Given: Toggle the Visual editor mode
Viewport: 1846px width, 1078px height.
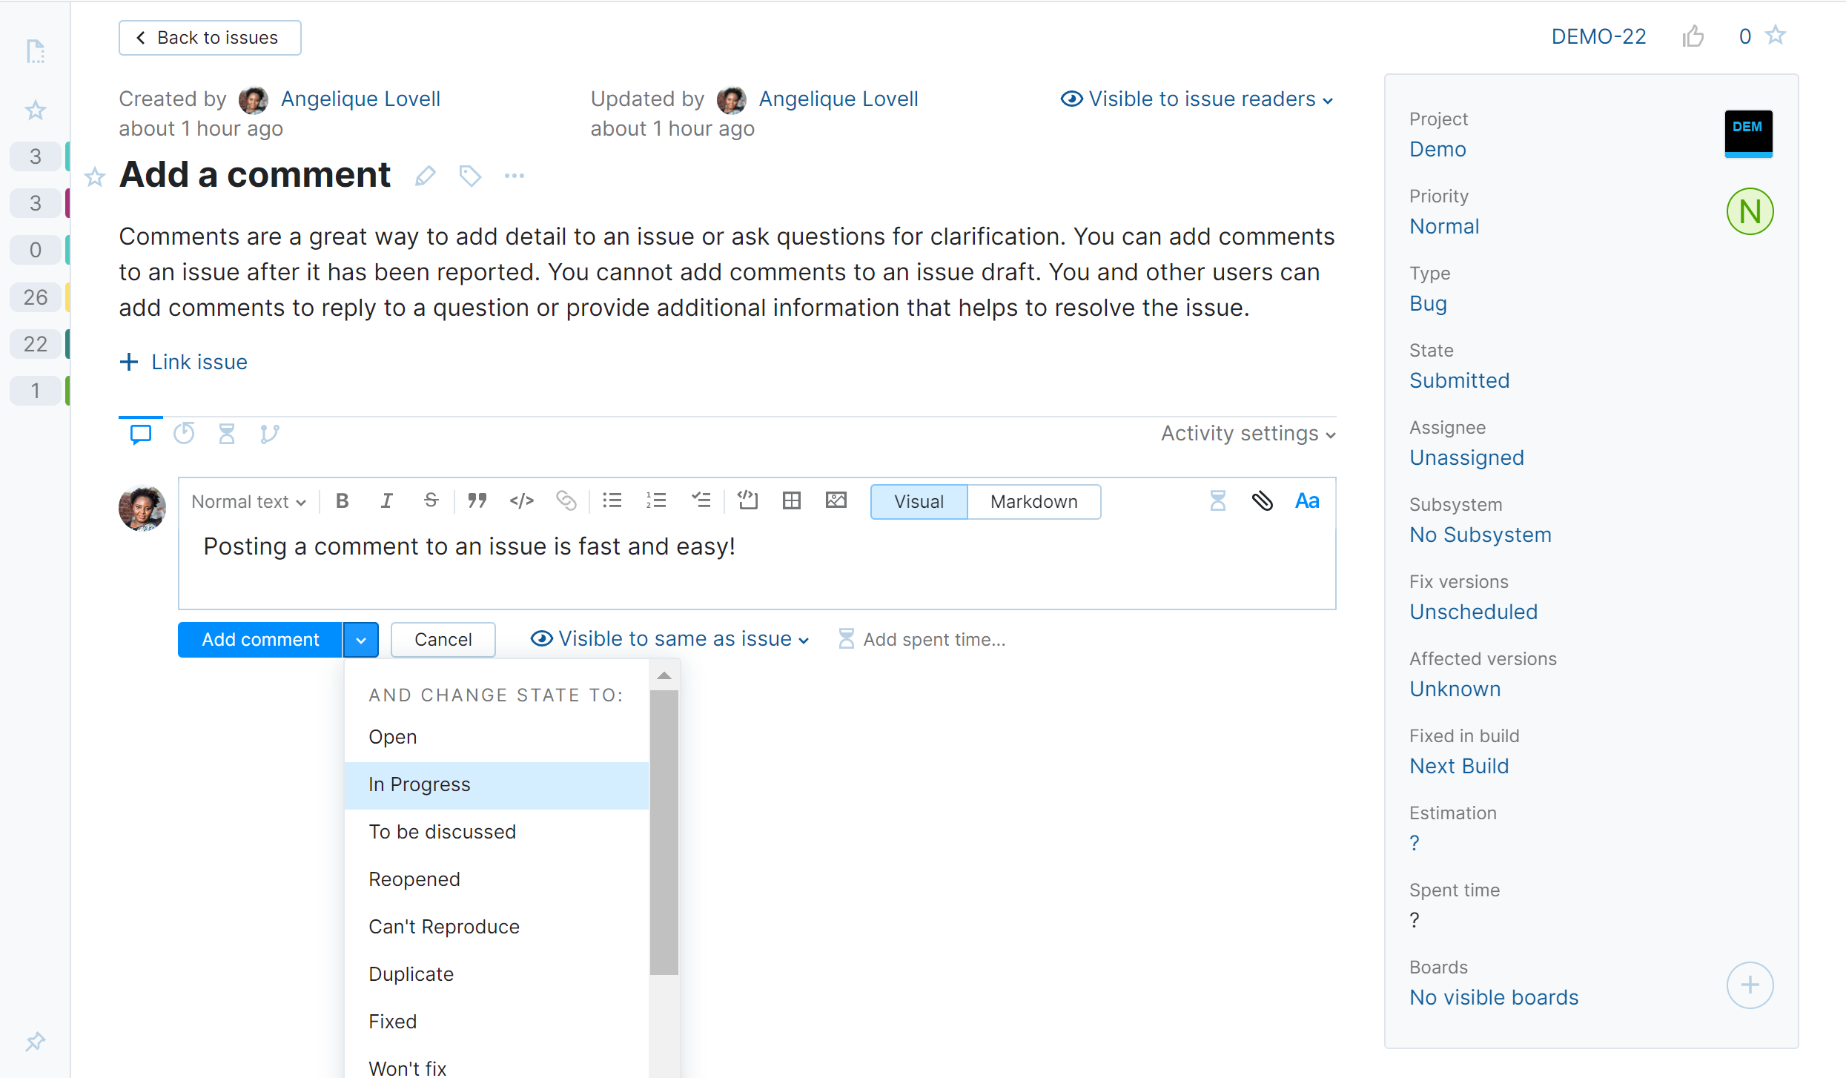Looking at the screenshot, I should click(x=919, y=502).
